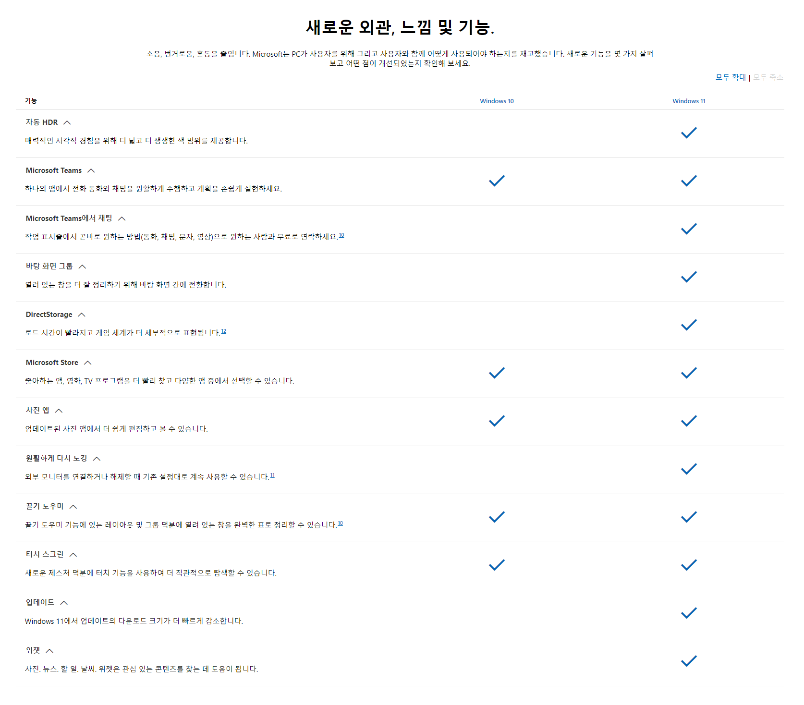Click Windows 11 checkmark for 위젯
This screenshot has width=804, height=705.
[x=689, y=661]
